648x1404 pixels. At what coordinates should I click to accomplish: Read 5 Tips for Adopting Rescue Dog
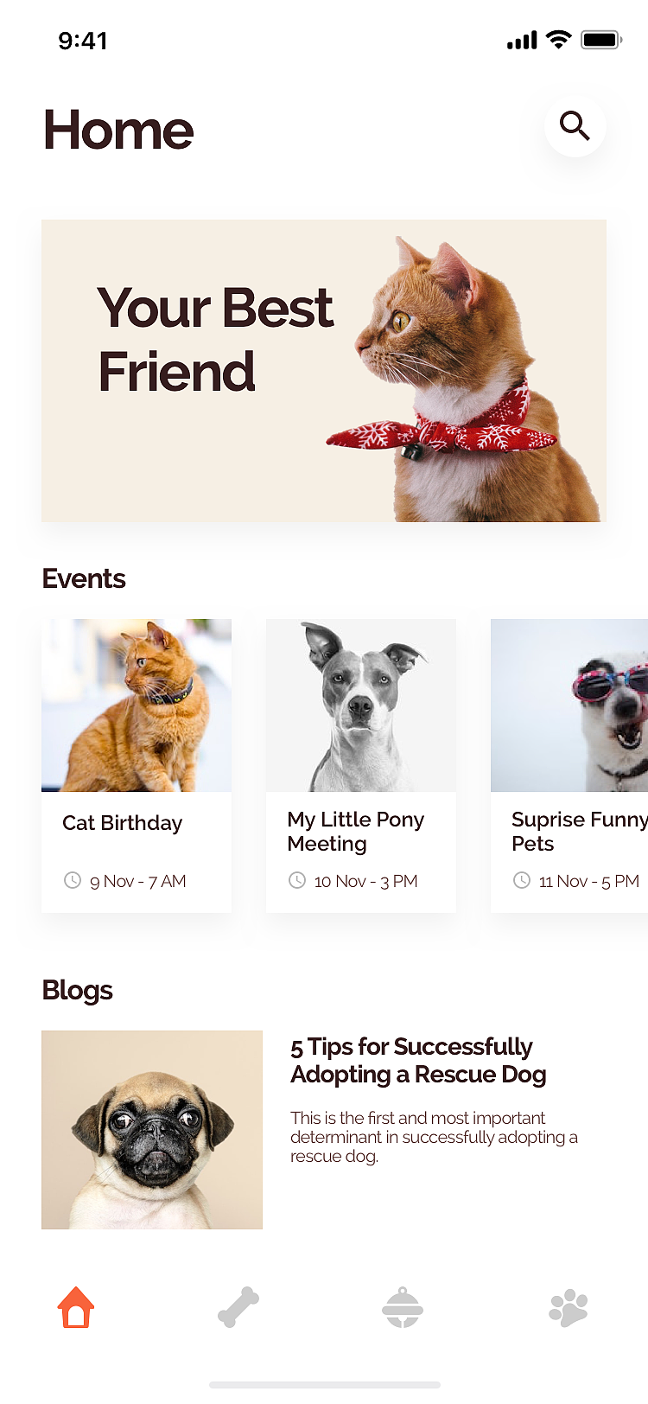click(418, 1060)
